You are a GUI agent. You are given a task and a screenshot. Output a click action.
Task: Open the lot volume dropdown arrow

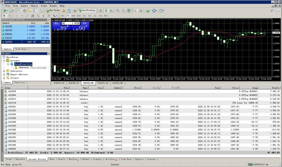pyautogui.click(x=63, y=23)
